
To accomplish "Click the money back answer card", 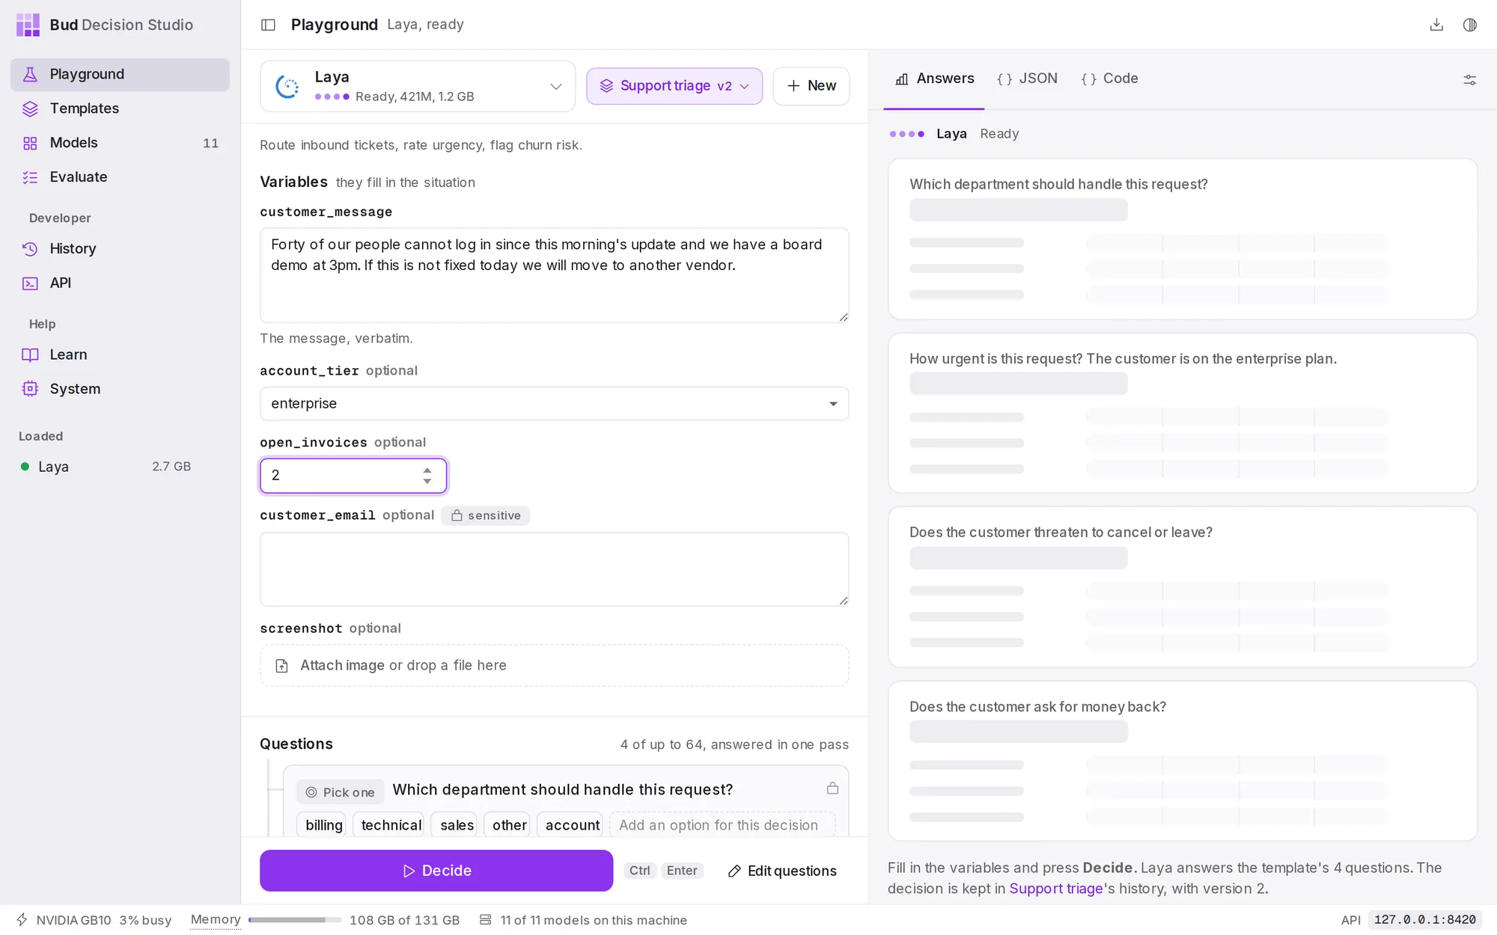I will [1183, 761].
